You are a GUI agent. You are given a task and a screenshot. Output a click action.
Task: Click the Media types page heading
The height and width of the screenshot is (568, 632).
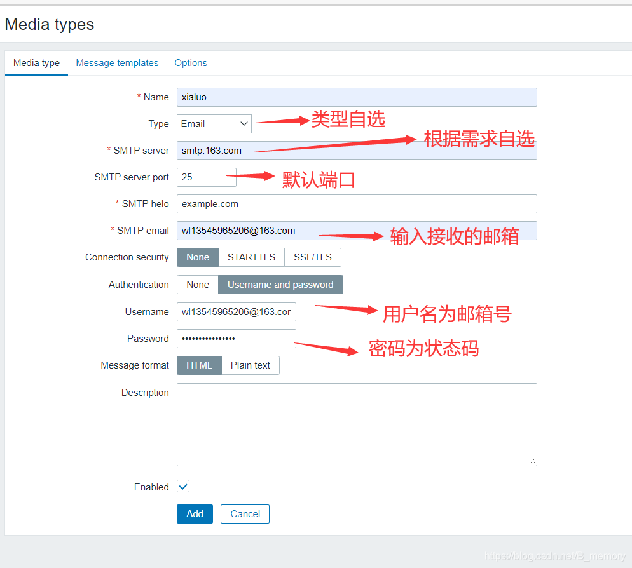(x=50, y=24)
